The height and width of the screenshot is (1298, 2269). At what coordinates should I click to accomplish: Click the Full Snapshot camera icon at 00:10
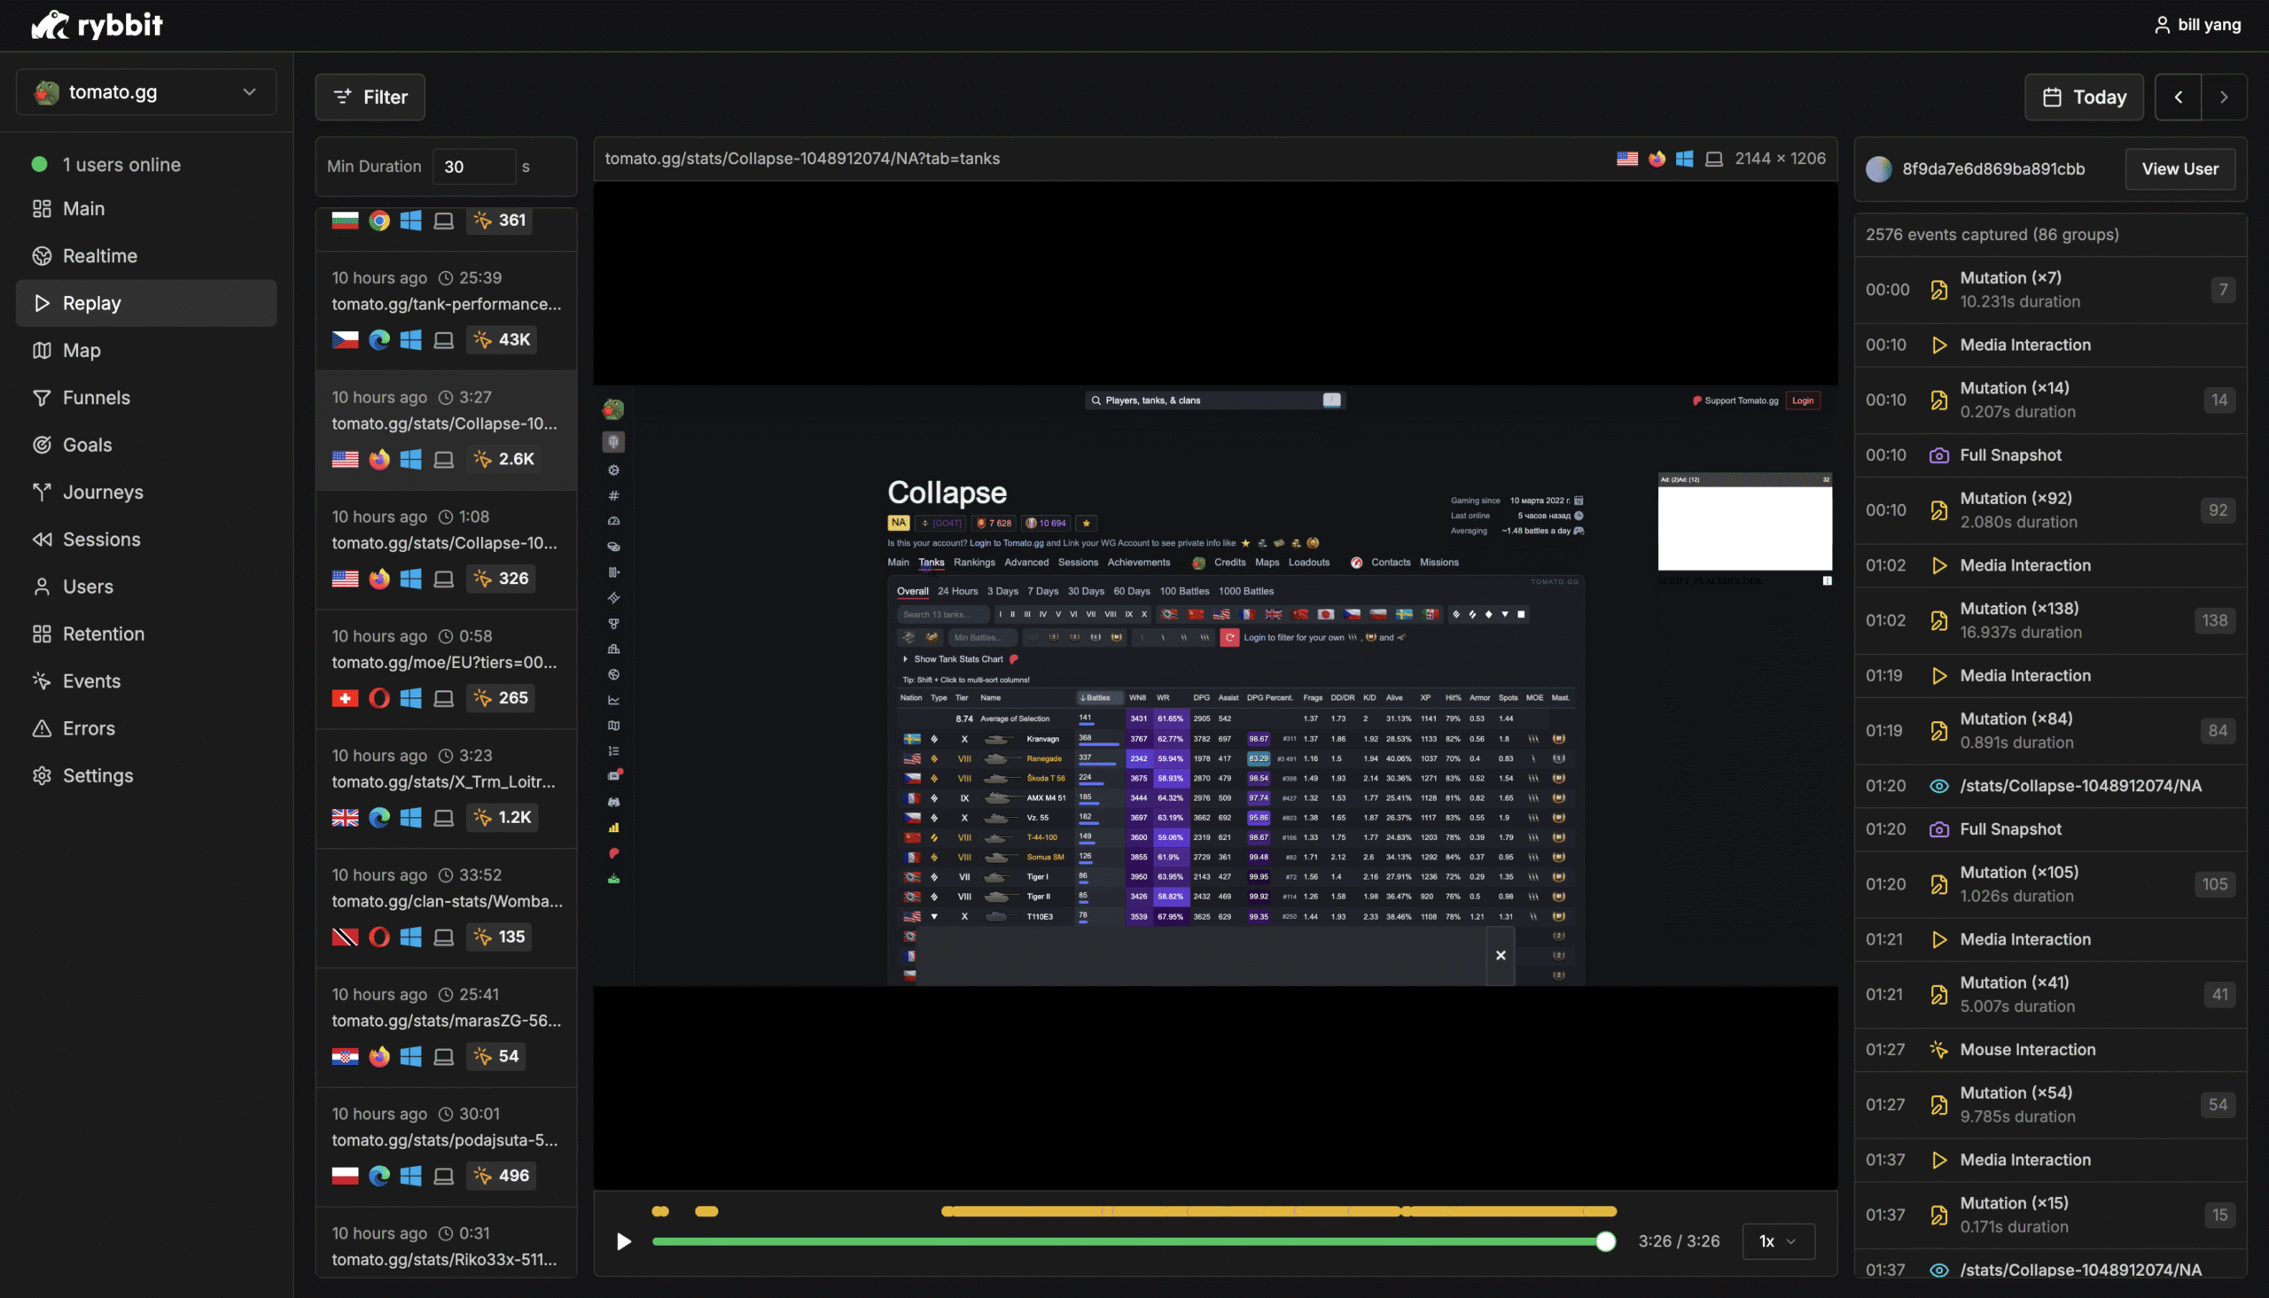pos(1938,455)
